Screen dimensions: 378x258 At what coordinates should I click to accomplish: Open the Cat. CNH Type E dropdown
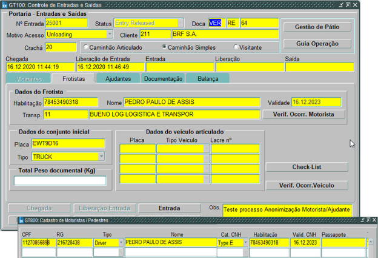click(245, 243)
